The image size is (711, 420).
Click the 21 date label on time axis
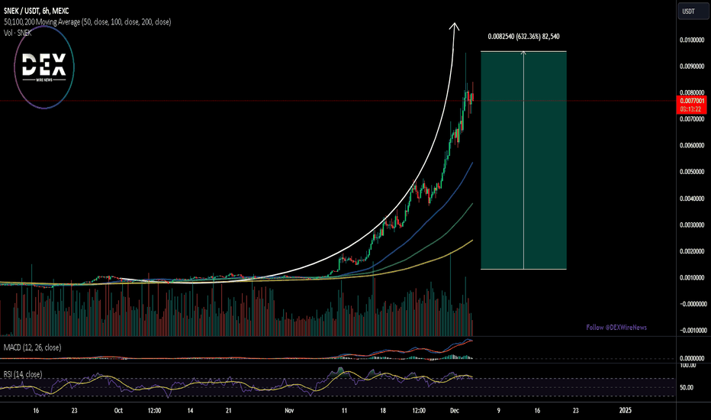click(229, 411)
